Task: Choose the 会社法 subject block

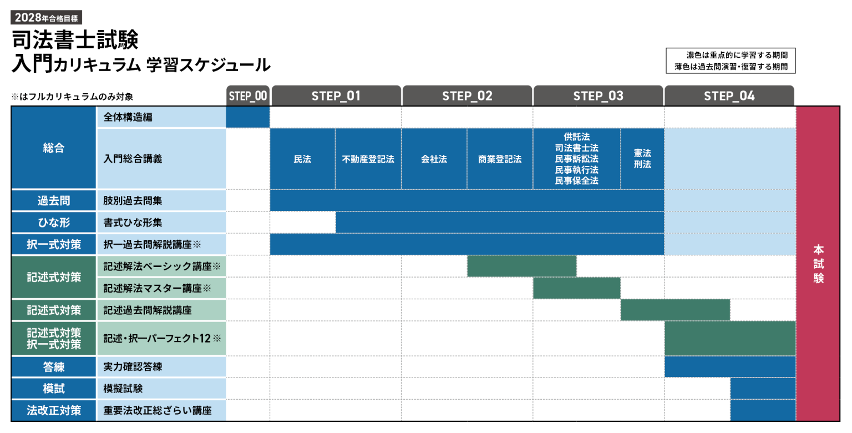Action: point(434,159)
